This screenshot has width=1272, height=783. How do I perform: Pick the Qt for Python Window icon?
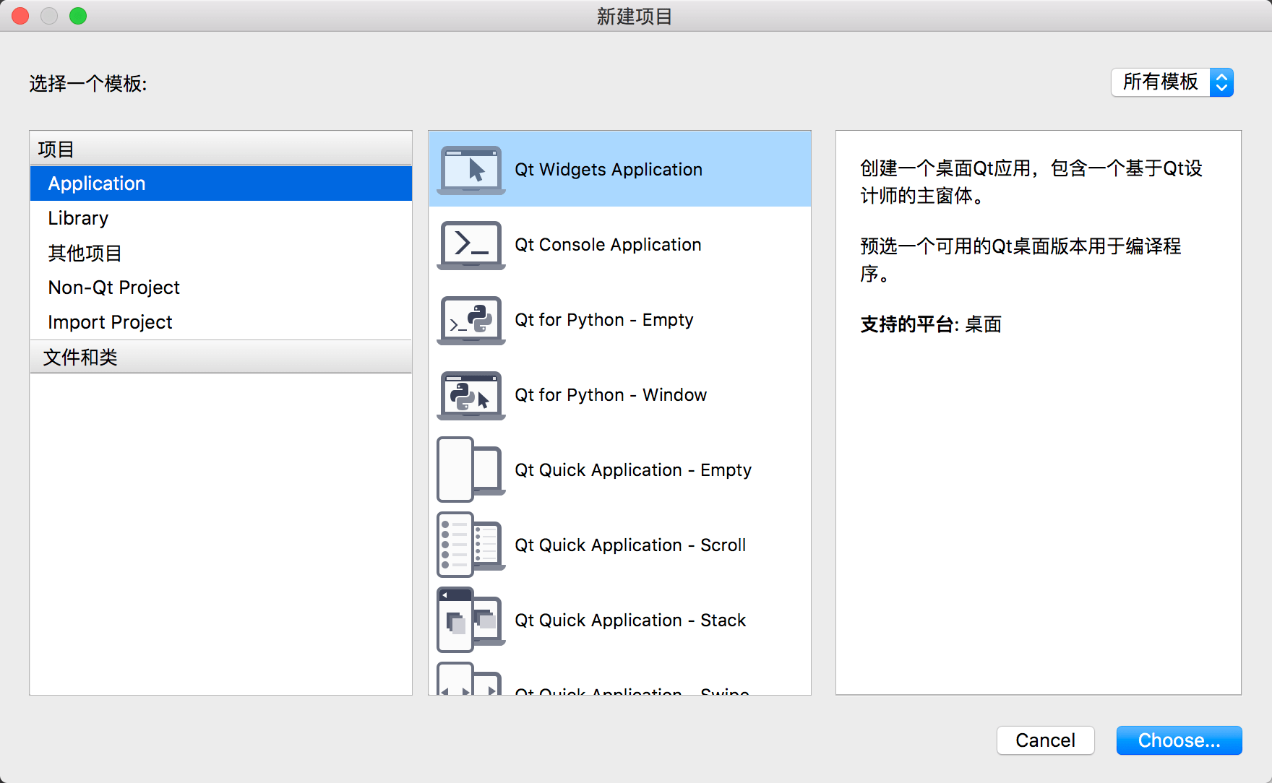click(471, 395)
